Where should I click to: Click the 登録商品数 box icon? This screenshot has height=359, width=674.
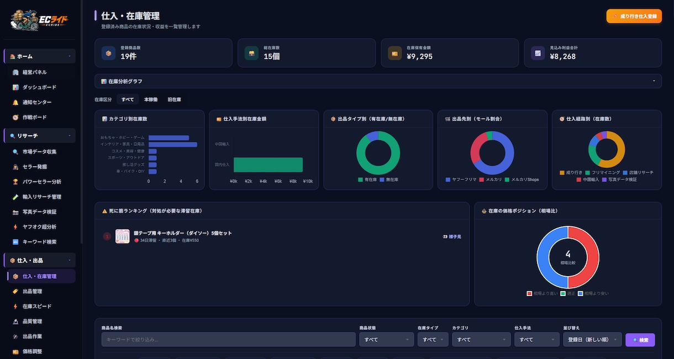coord(108,53)
